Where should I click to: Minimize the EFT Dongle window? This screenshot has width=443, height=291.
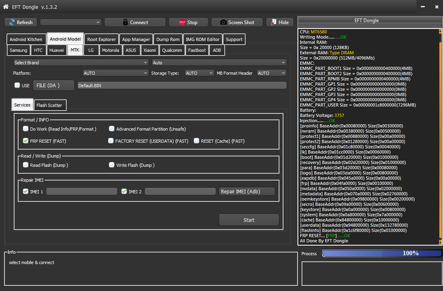point(422,7)
